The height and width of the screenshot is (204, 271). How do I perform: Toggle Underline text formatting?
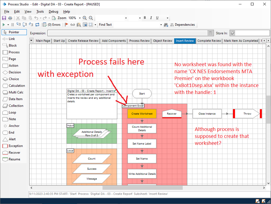[x=157, y=18]
